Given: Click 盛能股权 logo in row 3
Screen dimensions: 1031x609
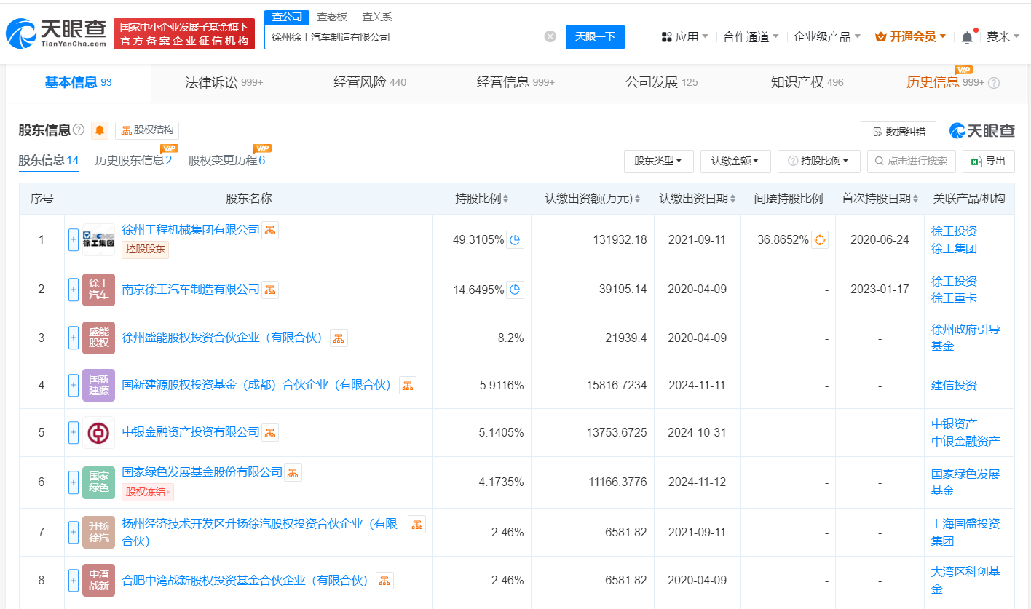Looking at the screenshot, I should tap(98, 338).
